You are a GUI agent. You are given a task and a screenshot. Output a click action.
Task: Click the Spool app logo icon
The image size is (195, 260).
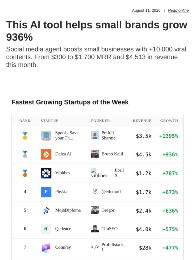coord(46,136)
